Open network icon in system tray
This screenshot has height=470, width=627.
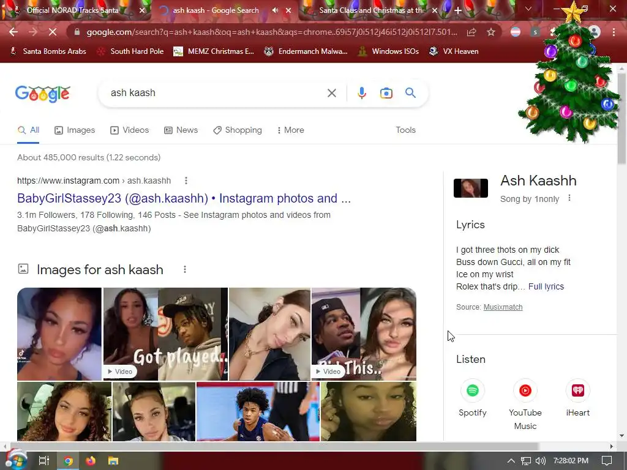pyautogui.click(x=526, y=461)
